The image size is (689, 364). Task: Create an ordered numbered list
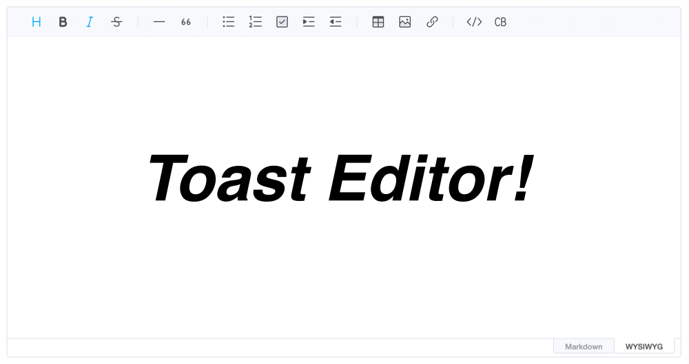tap(256, 22)
